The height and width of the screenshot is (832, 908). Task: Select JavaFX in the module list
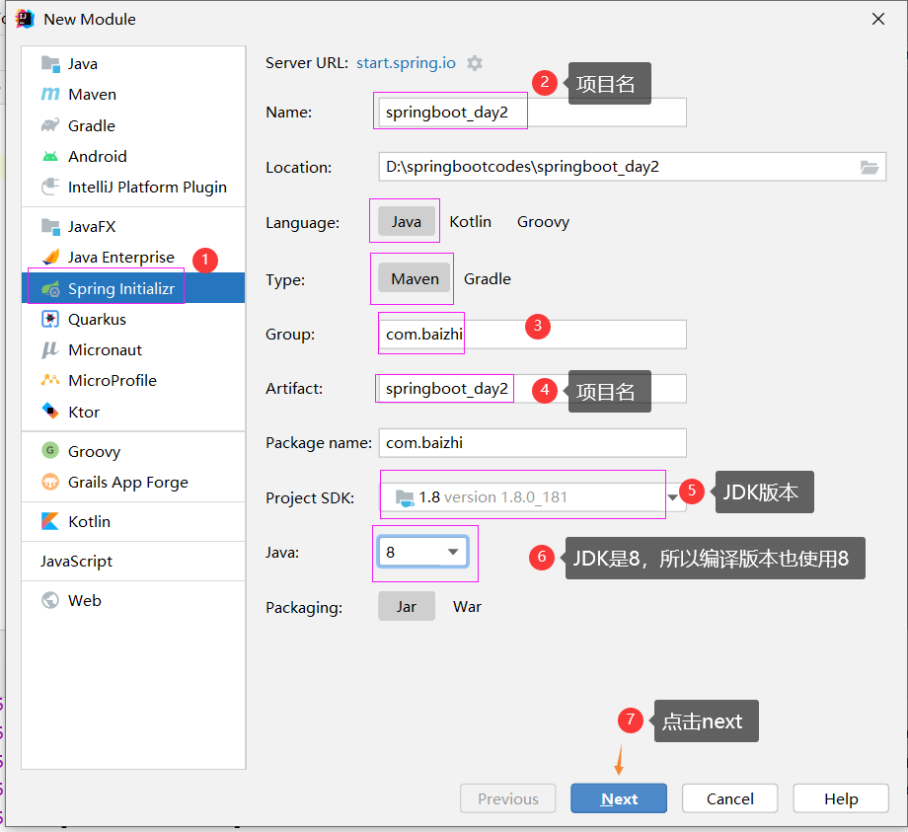click(x=133, y=226)
